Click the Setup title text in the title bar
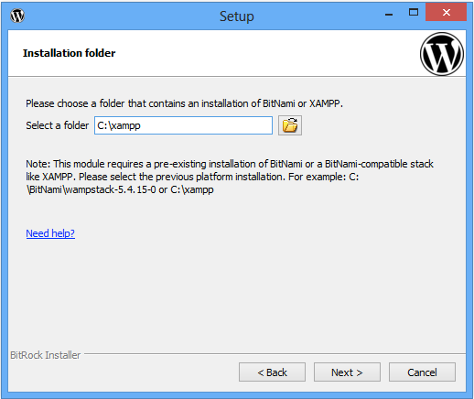Viewport: 474px width, 399px height. point(237,16)
